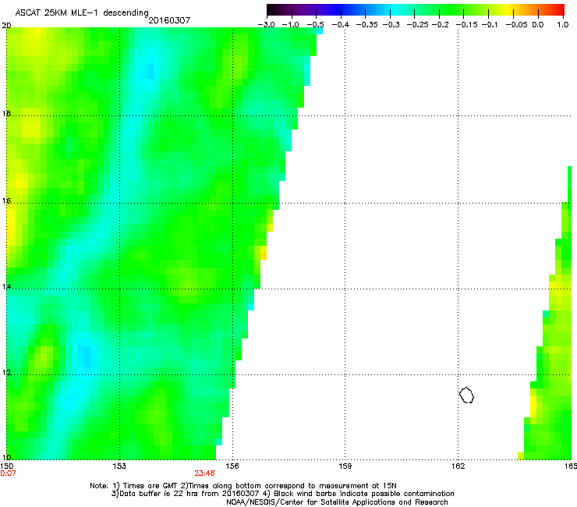
Task: Click the color scale label '-0.25'
Action: (417, 25)
